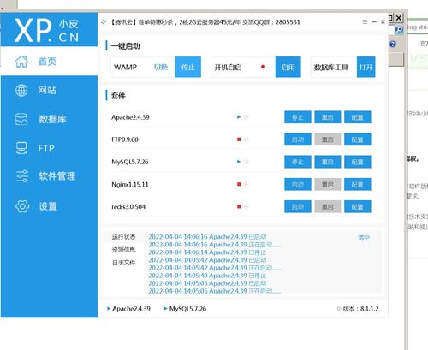
Task: Click 切换 to switch WAMP stack
Action: (161, 67)
